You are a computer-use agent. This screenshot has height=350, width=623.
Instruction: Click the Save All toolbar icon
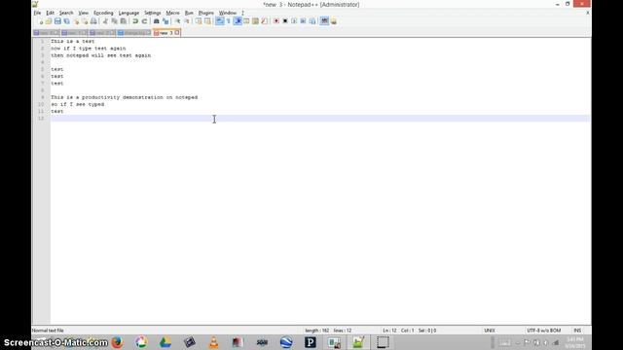point(67,21)
